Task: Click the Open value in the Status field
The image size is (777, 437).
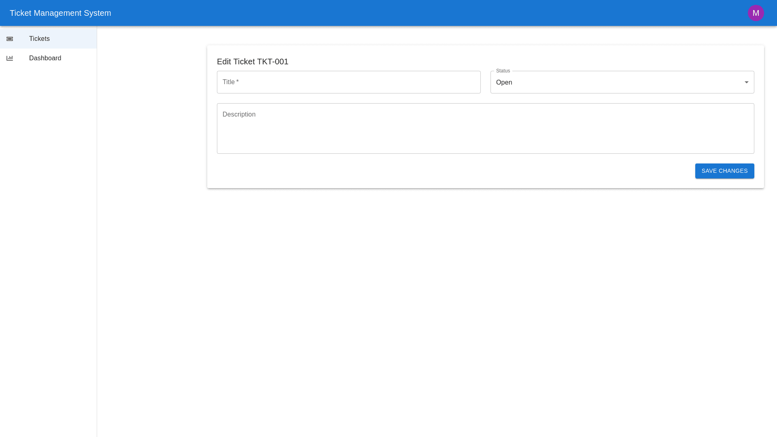Action: click(x=504, y=83)
